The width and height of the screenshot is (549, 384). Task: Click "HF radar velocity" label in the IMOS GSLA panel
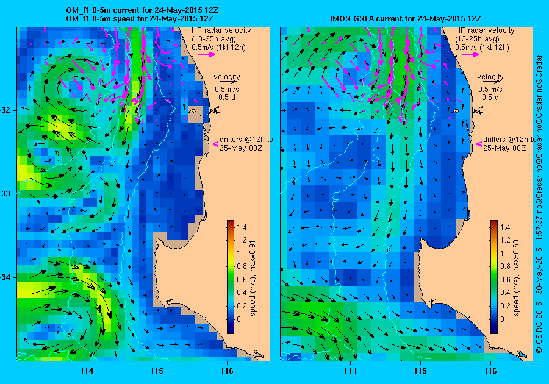[x=485, y=30]
